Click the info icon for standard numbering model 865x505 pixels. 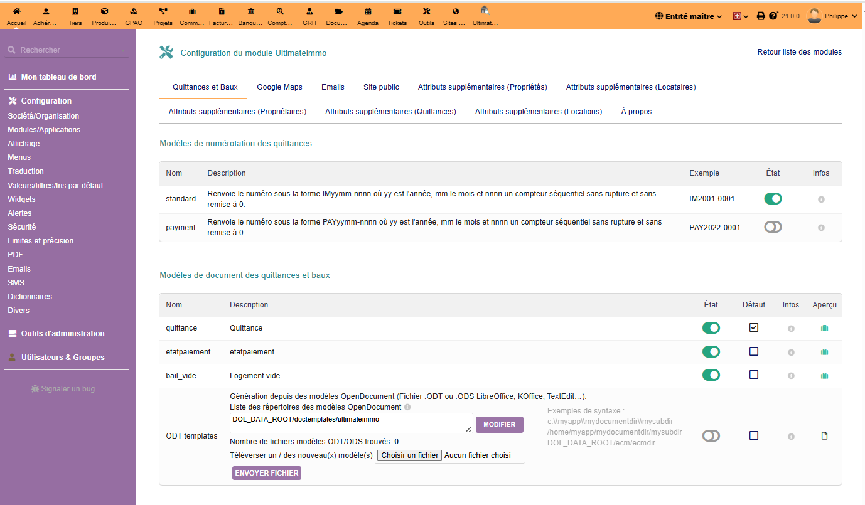pyautogui.click(x=821, y=199)
